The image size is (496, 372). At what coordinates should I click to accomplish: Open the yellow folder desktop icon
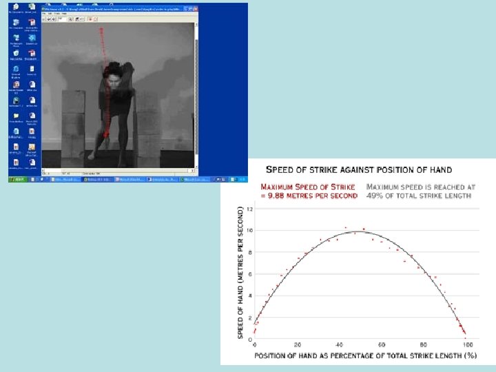pyautogui.click(x=16, y=116)
